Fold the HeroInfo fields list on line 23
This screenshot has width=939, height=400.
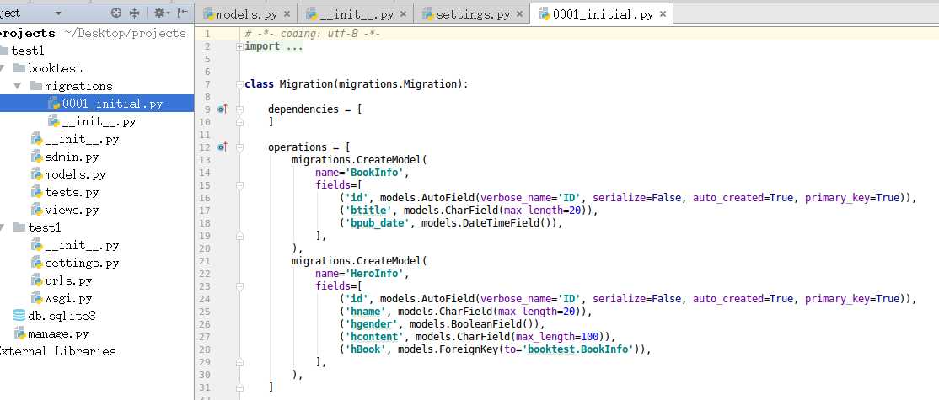coord(239,285)
